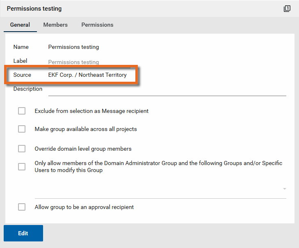Screen dimensions: 299x248
Task: Toggle the Only allow Domain Administrator Group checkbox
Action: pyautogui.click(x=22, y=167)
